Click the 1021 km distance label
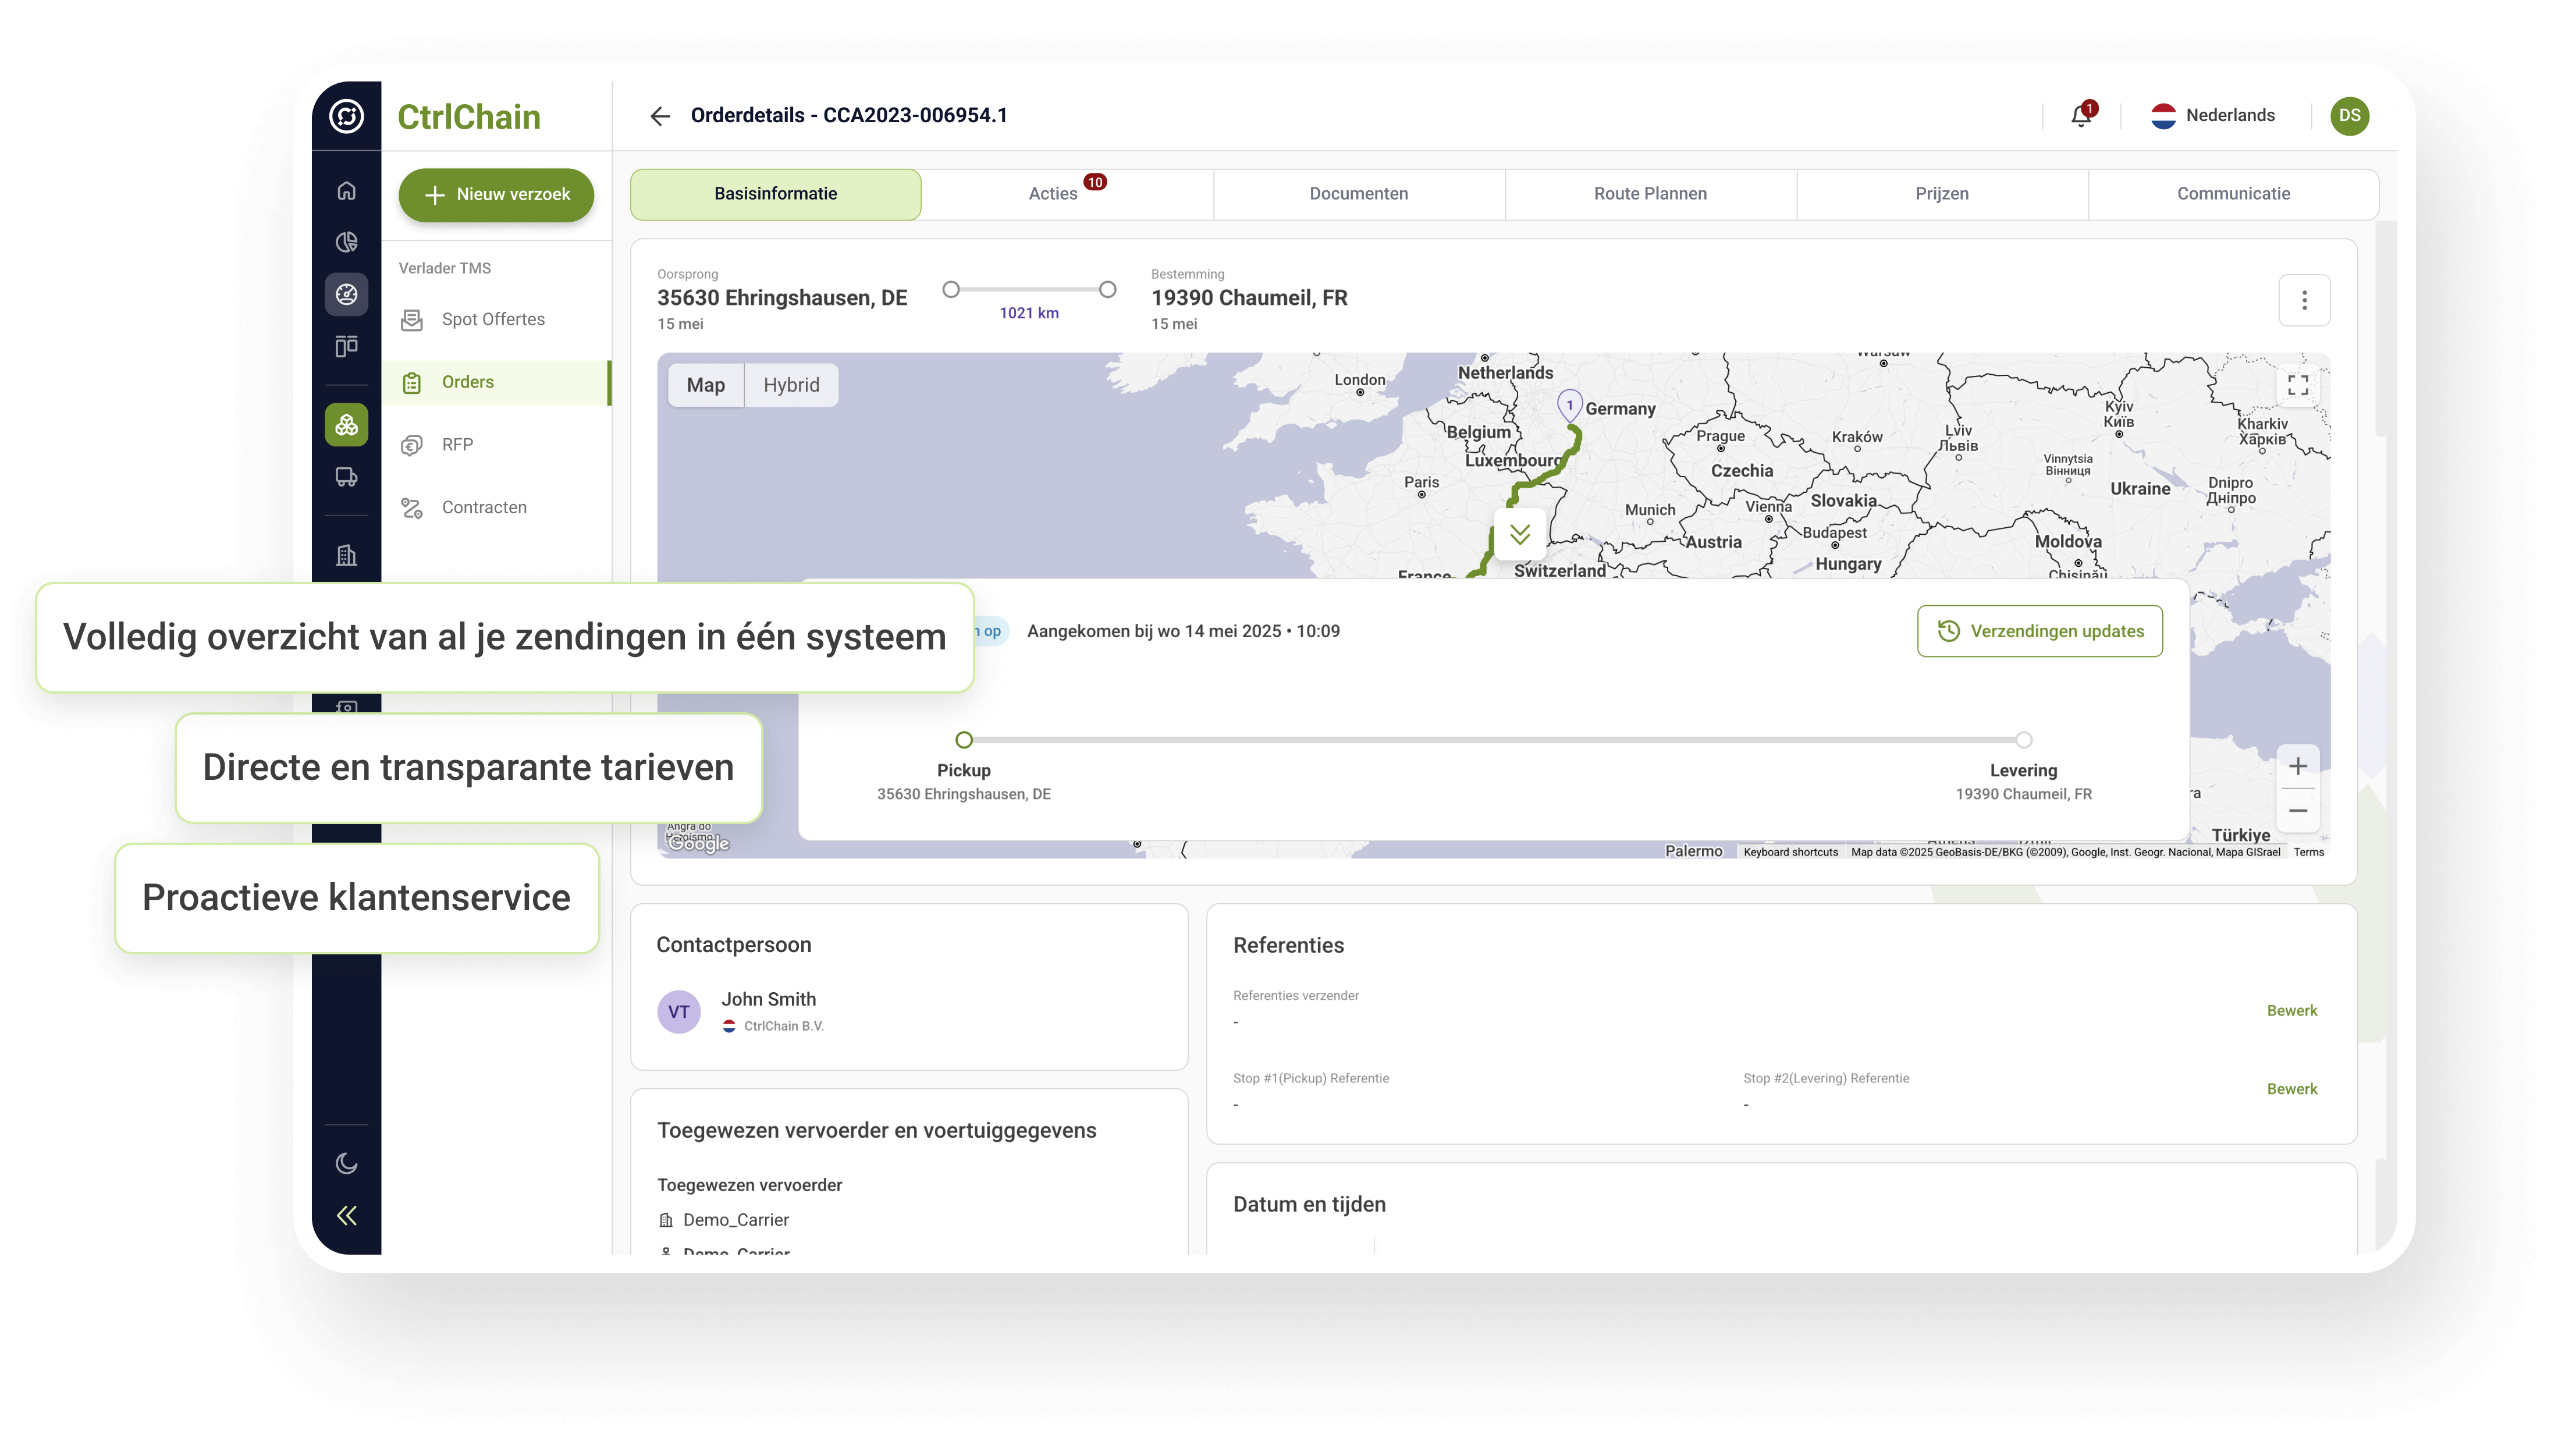 tap(1029, 313)
